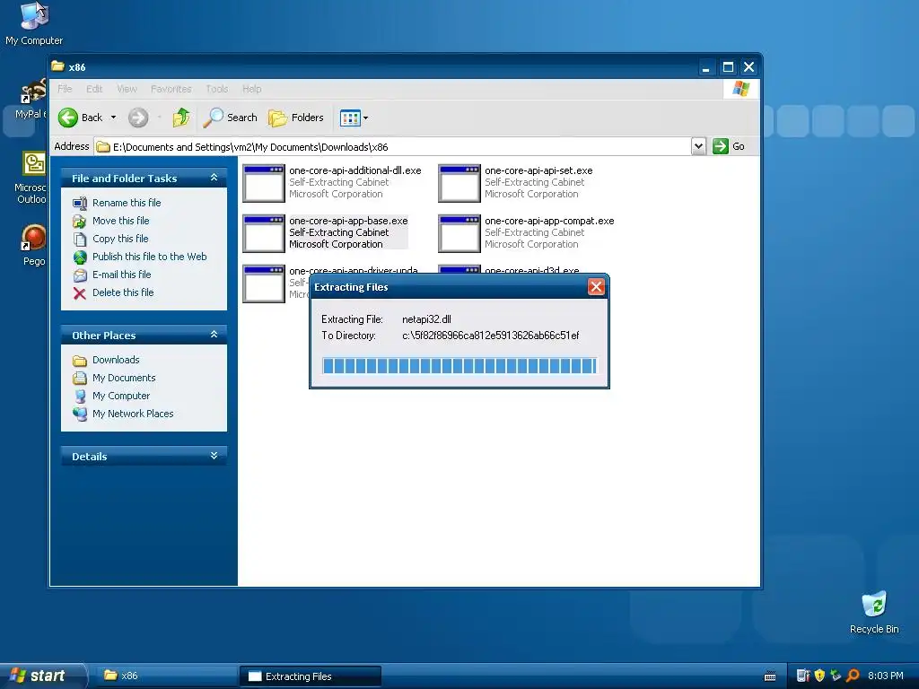This screenshot has width=919, height=689.
Task: Click the Rename this file icon
Action: pos(80,204)
